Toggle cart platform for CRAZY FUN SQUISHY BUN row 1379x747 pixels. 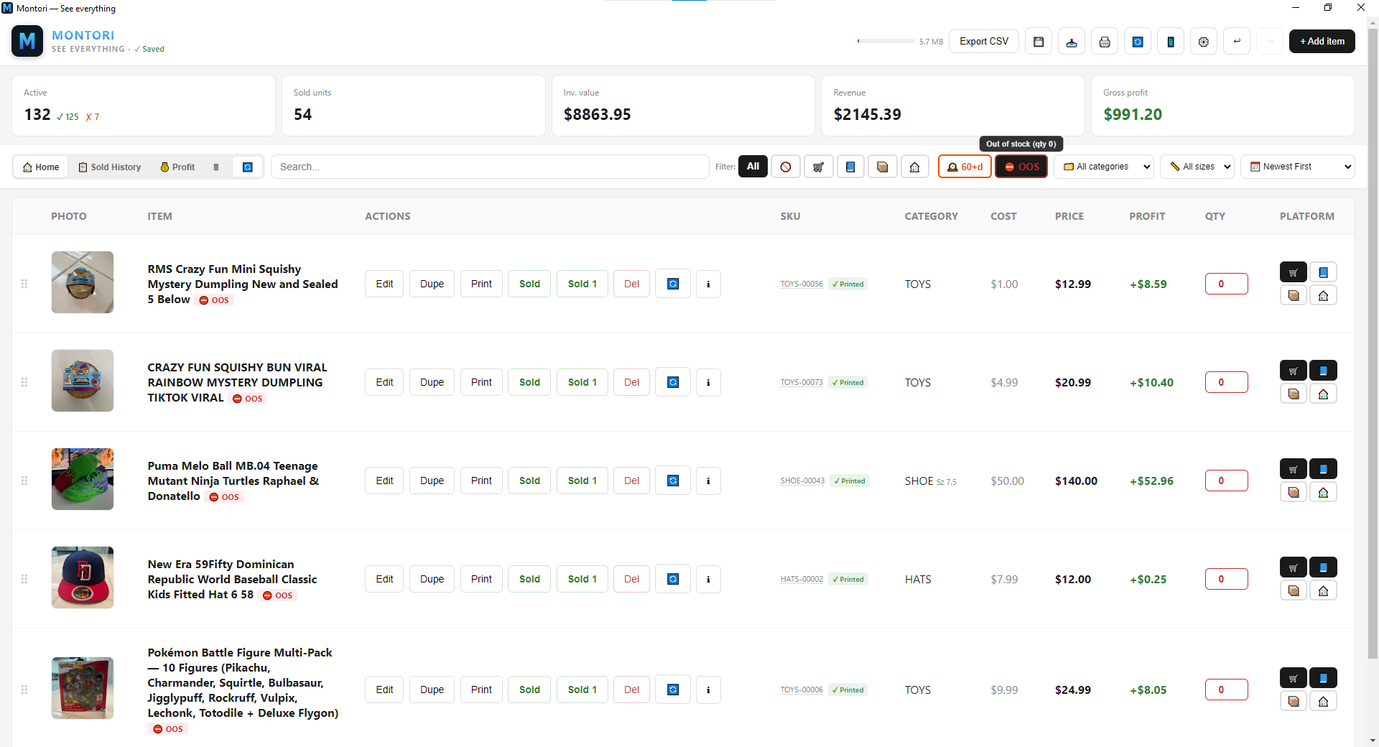click(1294, 371)
